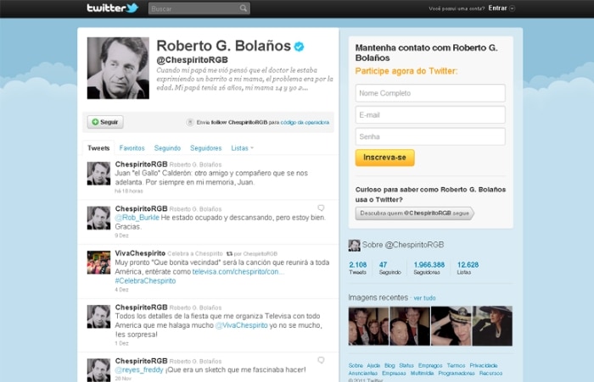This screenshot has height=382, width=594.
Task: Click the verified badge beside Roberto G. Bolaños
Action: pos(299,47)
